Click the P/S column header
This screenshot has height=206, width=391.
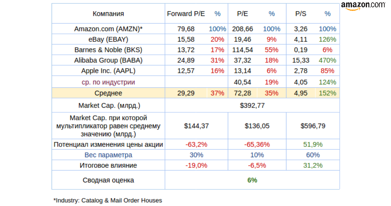click(x=300, y=14)
